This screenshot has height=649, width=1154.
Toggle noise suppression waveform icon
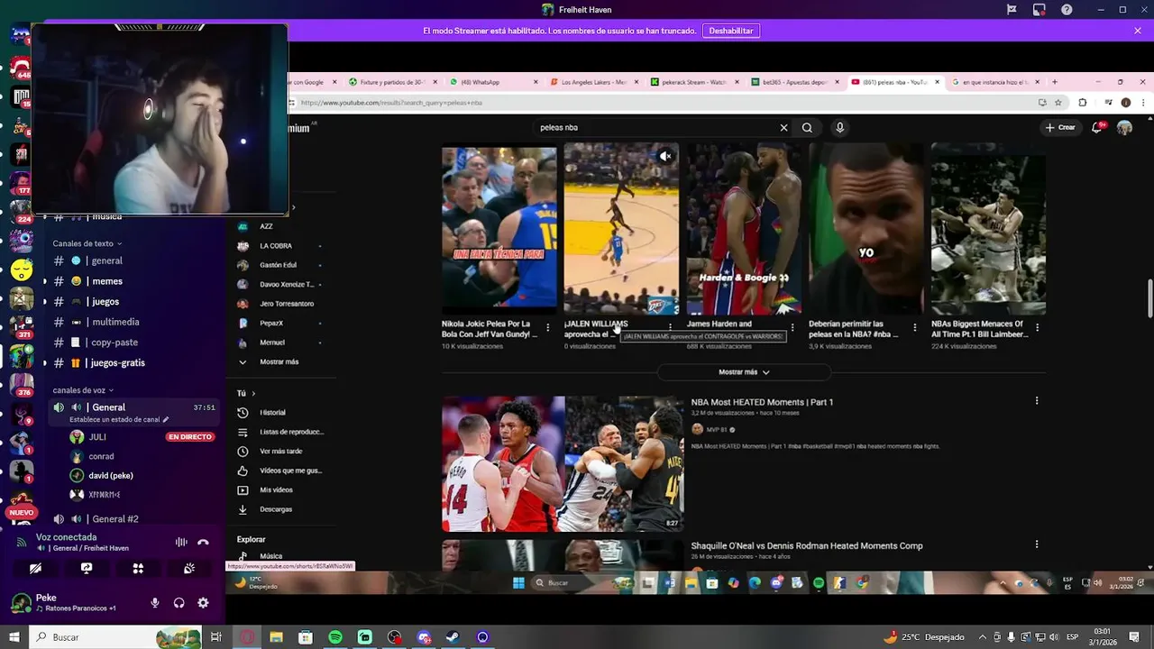(x=181, y=542)
